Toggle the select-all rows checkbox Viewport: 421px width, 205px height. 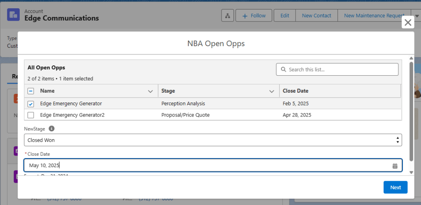coord(31,91)
